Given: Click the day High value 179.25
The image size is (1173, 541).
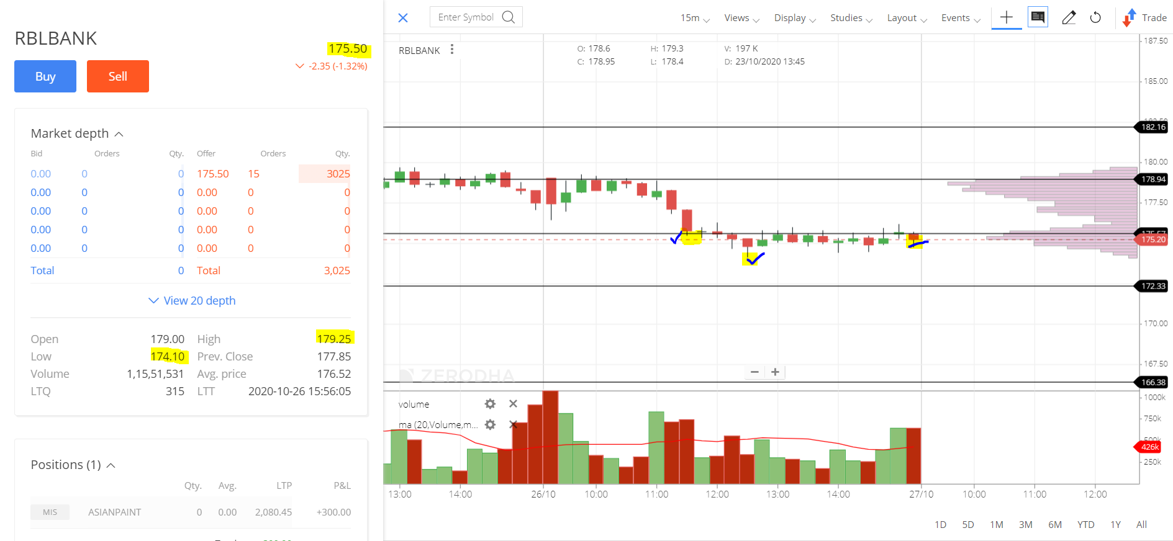Looking at the screenshot, I should pos(334,339).
